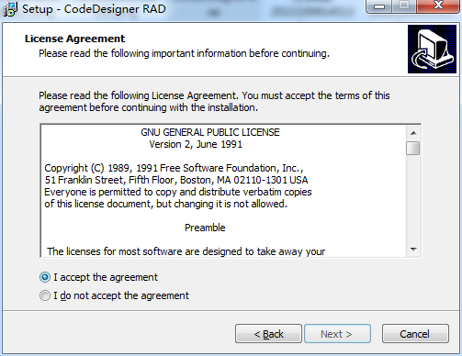The image size is (462, 356).
Task: Click the setup installer icon in title bar
Action: tap(10, 9)
